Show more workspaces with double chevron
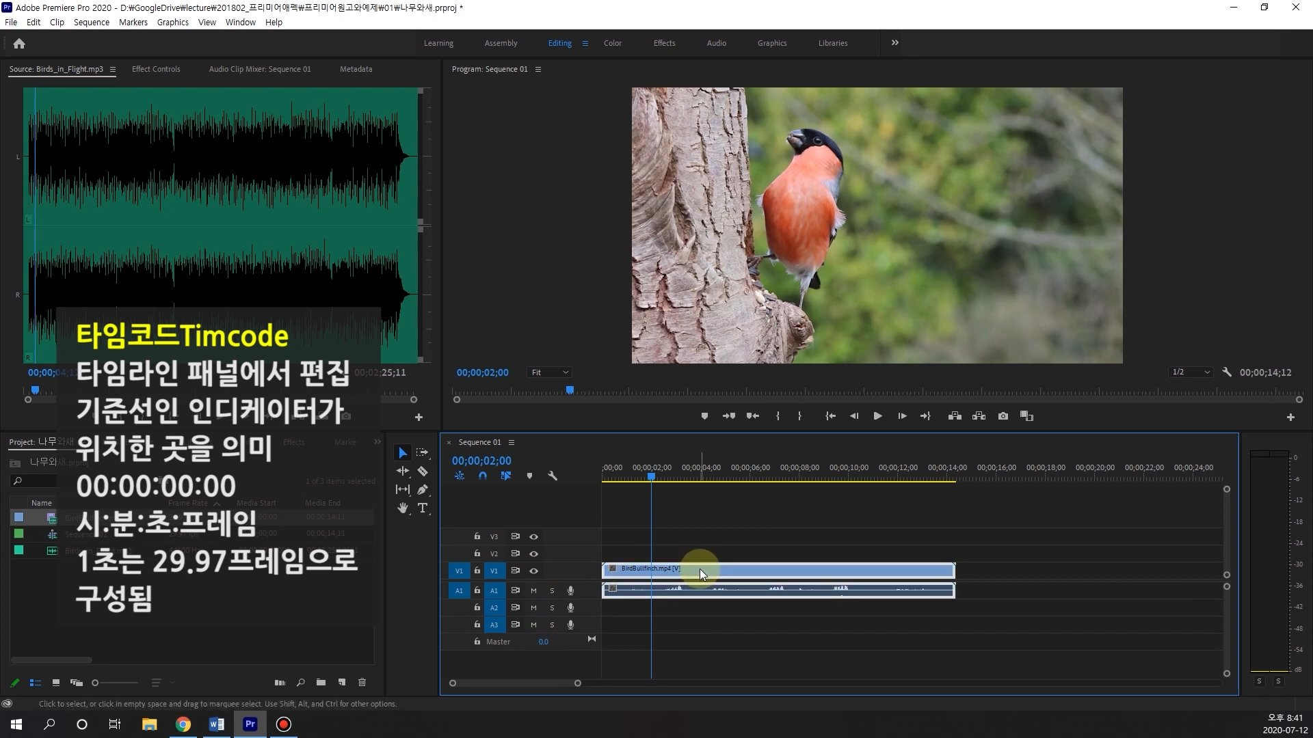Image resolution: width=1313 pixels, height=738 pixels. point(895,43)
